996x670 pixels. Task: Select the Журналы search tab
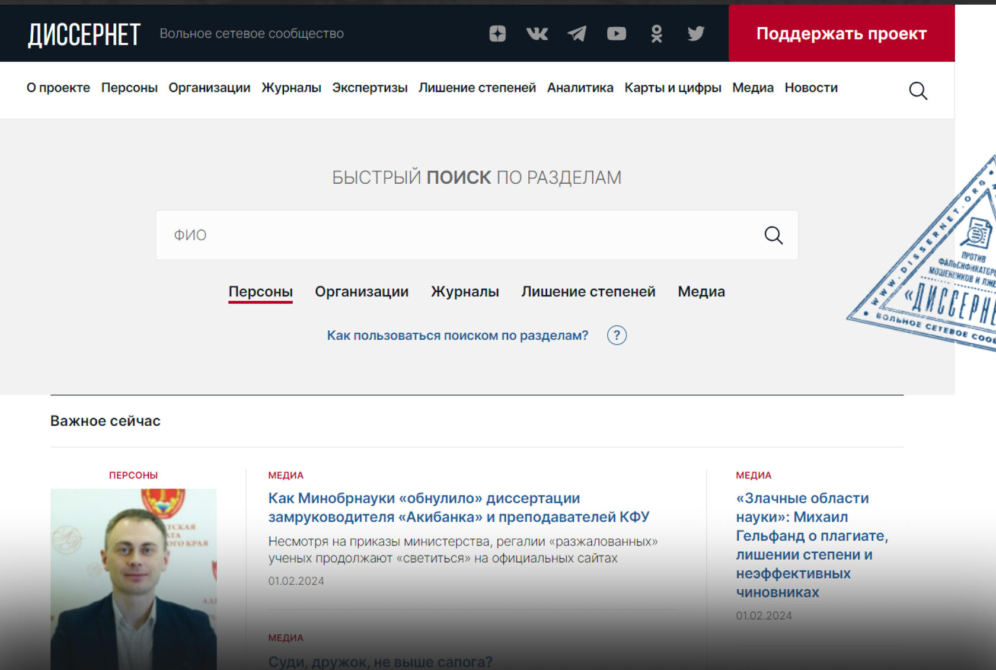[465, 292]
